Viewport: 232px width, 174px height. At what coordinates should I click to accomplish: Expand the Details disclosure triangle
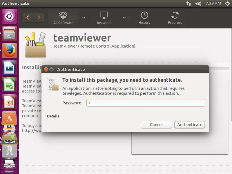[x=46, y=116]
